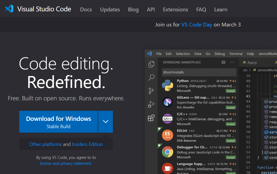This screenshot has width=277, height=174.
Task: Select the Search magnifier icon in sidebar
Action: [x=151, y=77]
